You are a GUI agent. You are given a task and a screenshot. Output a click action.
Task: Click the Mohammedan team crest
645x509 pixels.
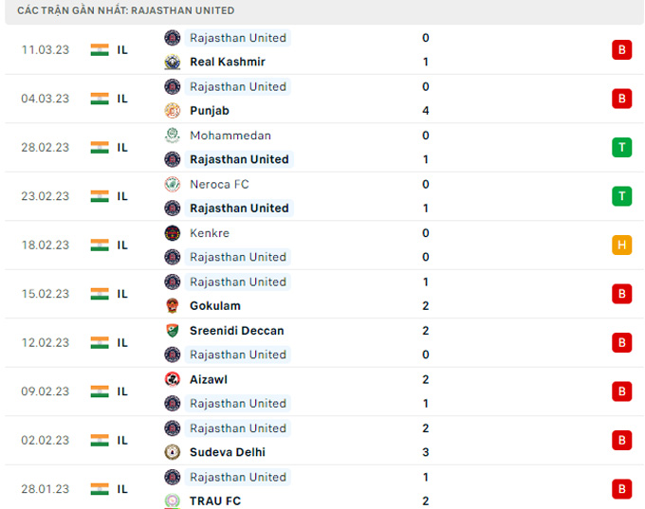tap(172, 136)
